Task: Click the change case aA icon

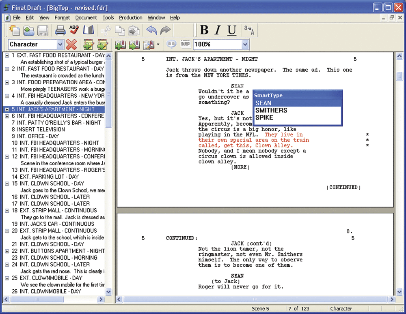Action: coord(249,30)
